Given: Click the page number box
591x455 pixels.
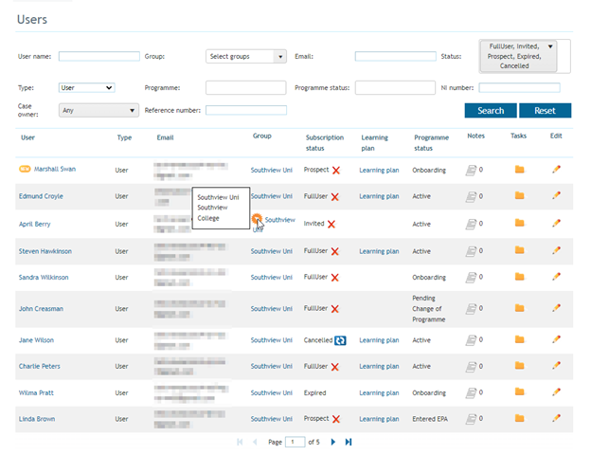Looking at the screenshot, I should pyautogui.click(x=295, y=442).
